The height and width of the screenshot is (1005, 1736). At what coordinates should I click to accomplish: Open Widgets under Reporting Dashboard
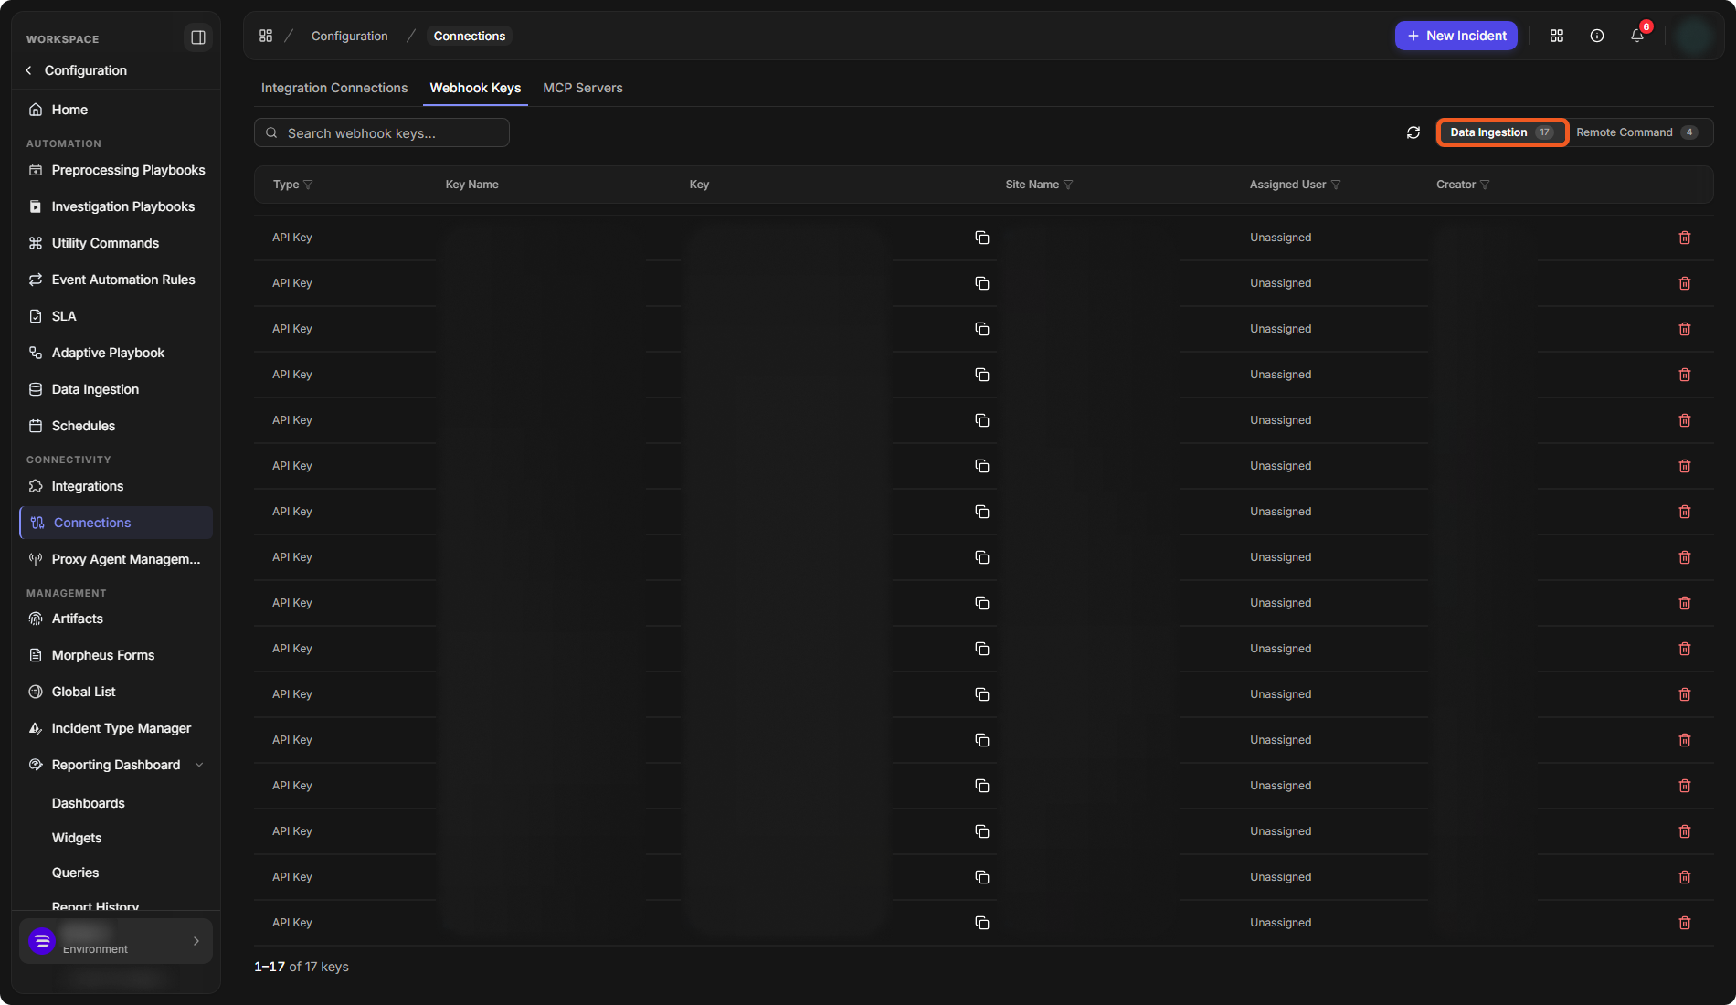77,838
